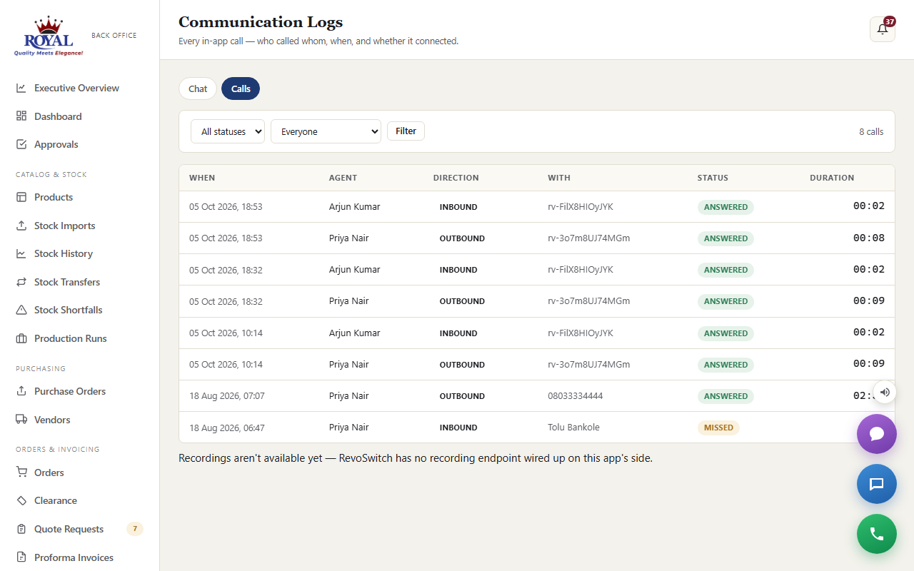Image resolution: width=914 pixels, height=571 pixels.
Task: Open the Quote Requests link
Action: [69, 529]
